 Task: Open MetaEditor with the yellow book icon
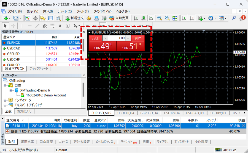[x=89, y=18]
